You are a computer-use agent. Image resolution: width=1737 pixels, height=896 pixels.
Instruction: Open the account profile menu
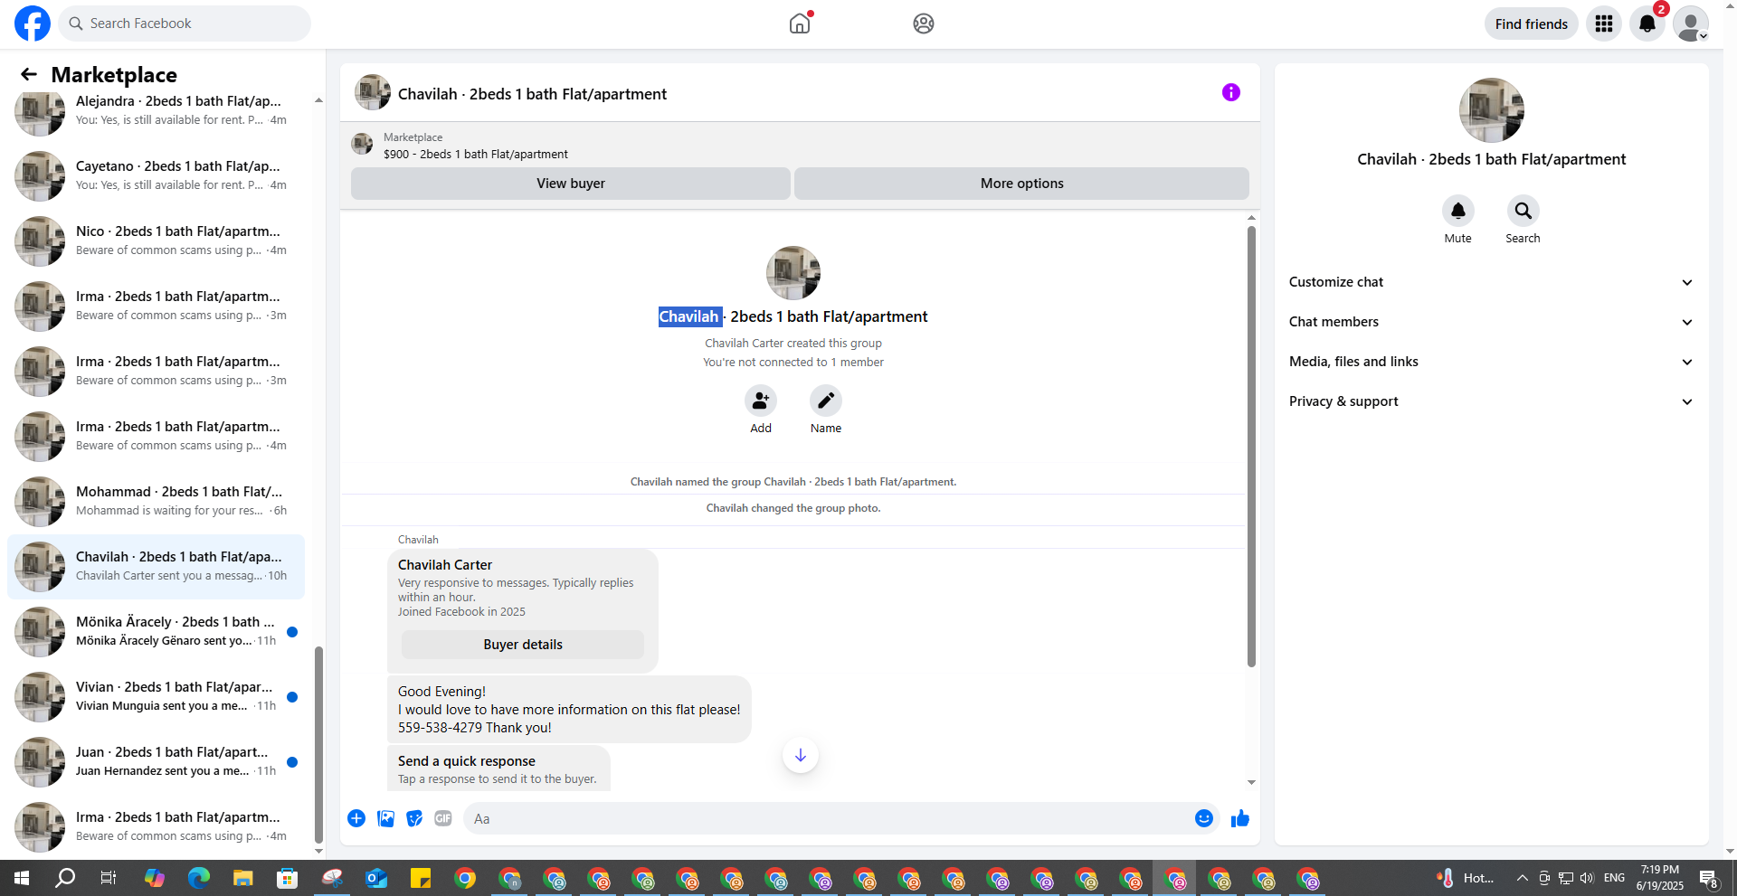click(x=1691, y=24)
